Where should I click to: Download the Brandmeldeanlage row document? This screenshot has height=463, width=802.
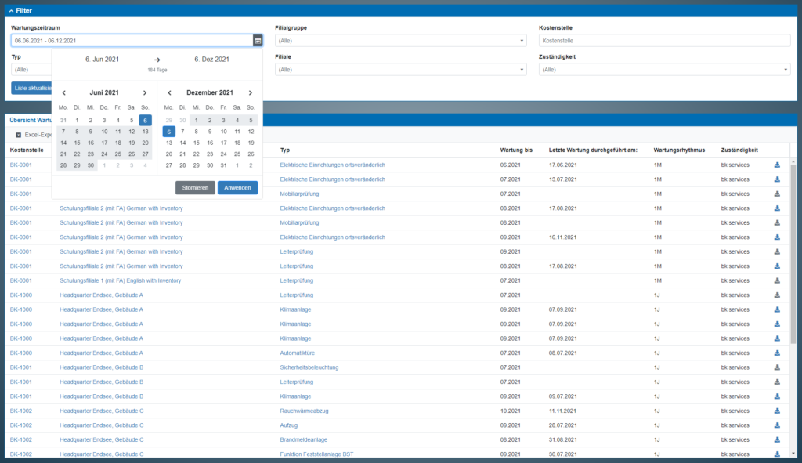(777, 439)
